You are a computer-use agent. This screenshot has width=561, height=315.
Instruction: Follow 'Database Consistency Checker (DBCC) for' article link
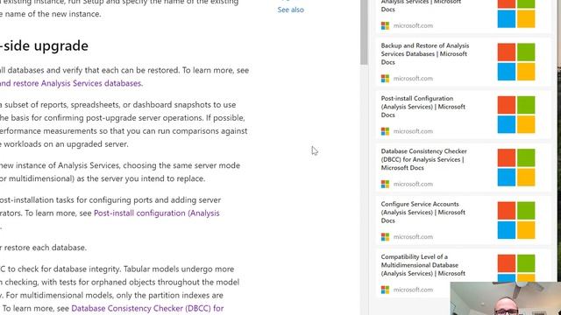click(147, 308)
